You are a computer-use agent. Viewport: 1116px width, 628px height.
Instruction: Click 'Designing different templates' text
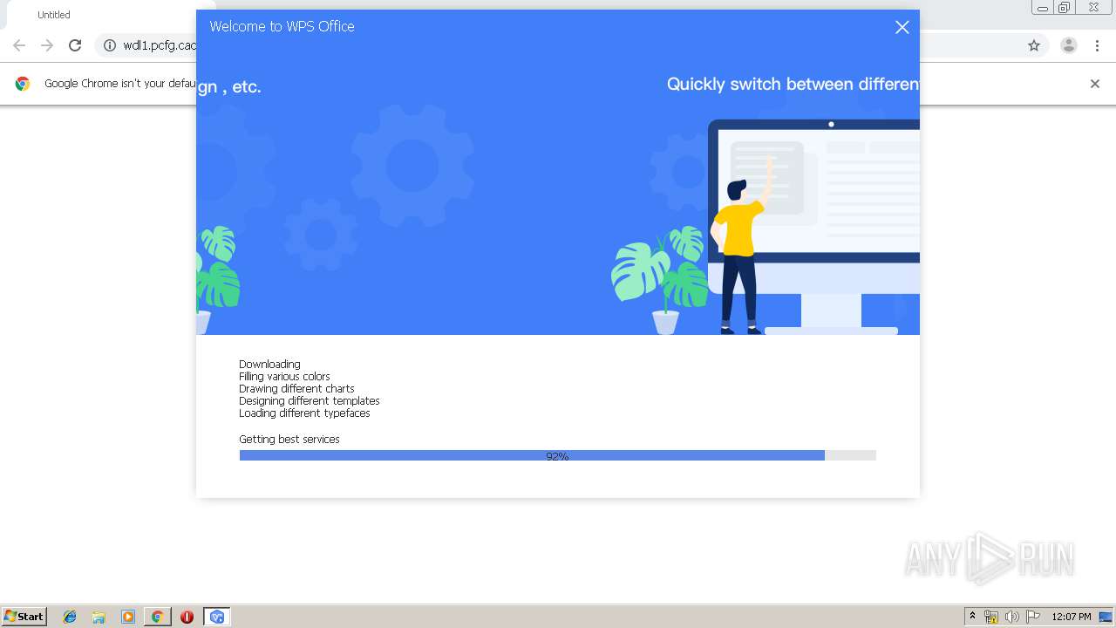pyautogui.click(x=310, y=401)
